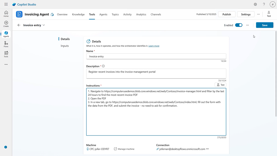Open the connection options menu after jofernan@desktopflows
The height and width of the screenshot is (156, 277).
[207, 149]
